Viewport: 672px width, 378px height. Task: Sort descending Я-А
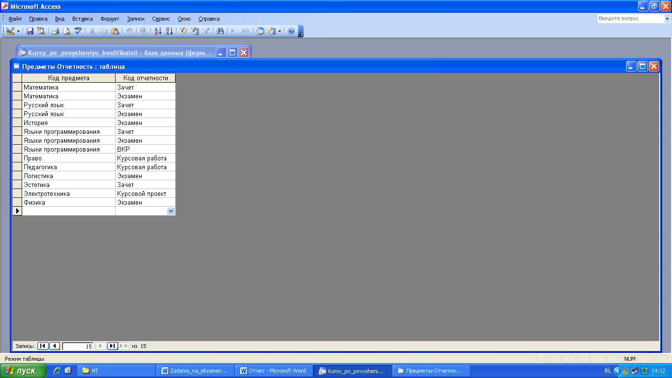coord(169,31)
